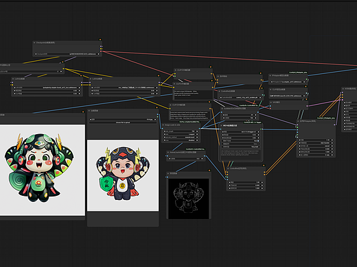357x267 pixels.
Task: Open the Longest side selector in Image scale node
Action: 180,134
